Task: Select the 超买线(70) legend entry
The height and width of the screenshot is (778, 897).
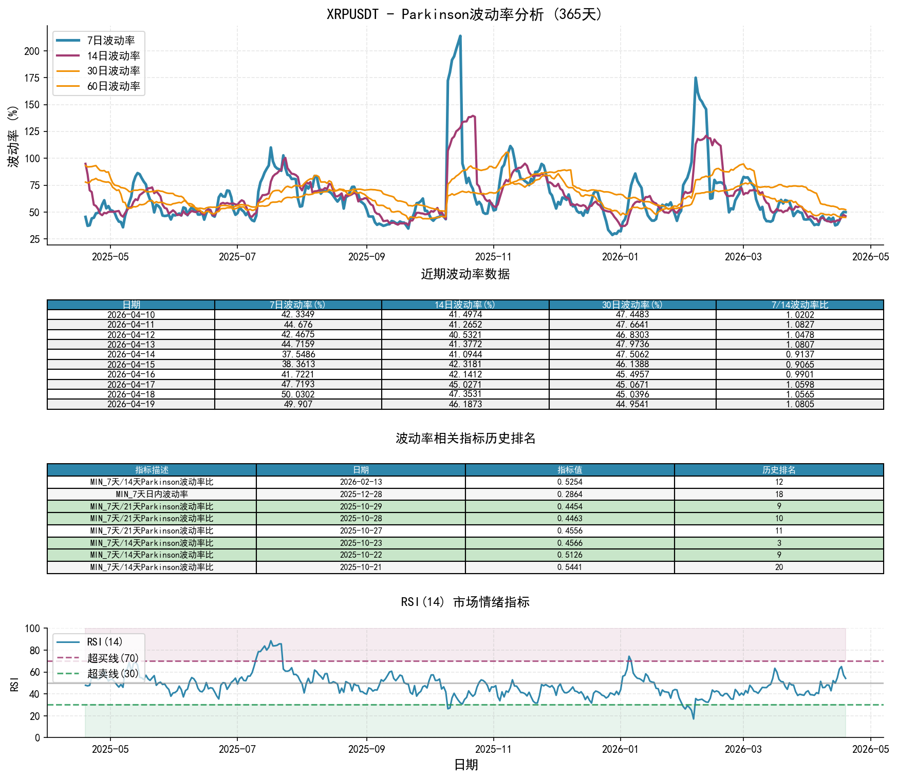Action: coord(98,658)
